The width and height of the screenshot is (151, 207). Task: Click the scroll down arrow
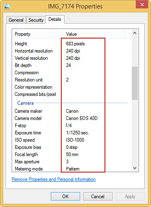pyautogui.click(x=135, y=168)
